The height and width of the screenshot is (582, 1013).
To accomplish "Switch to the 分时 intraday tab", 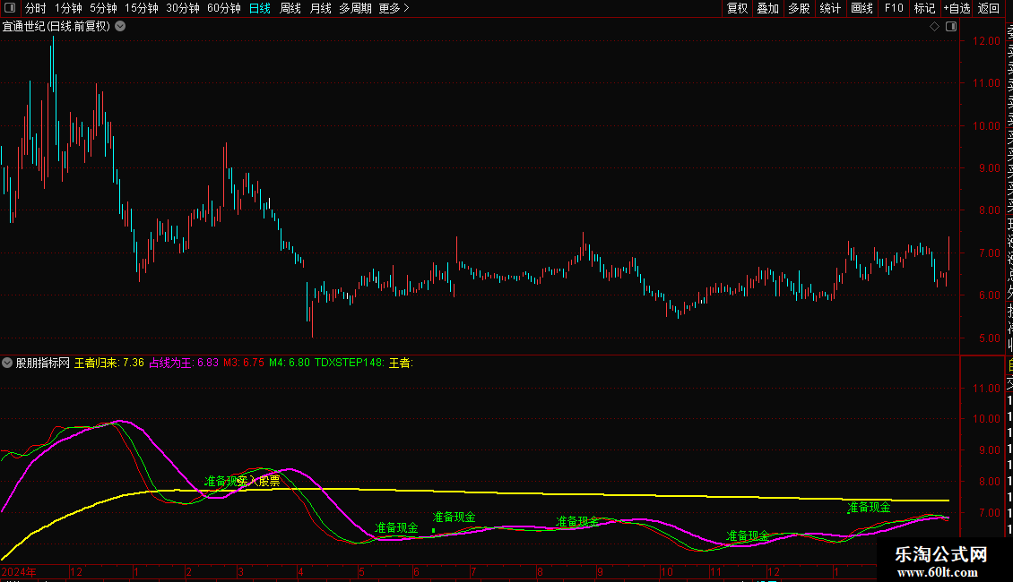I will (x=36, y=8).
